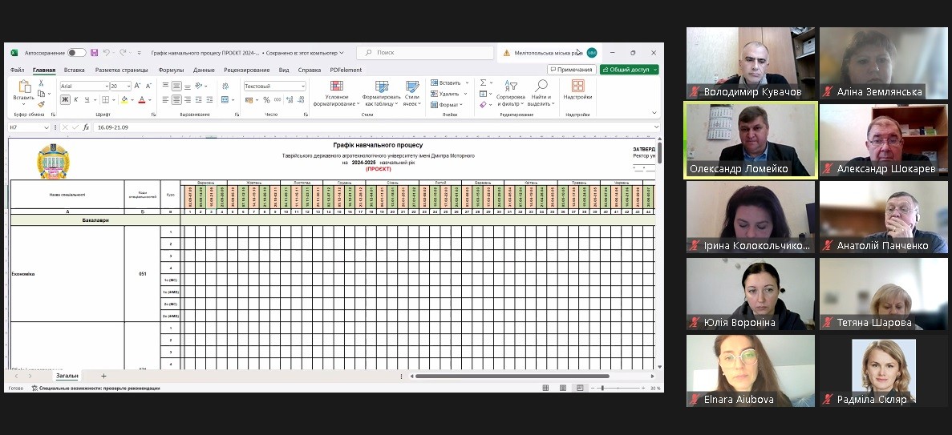Toggle Align Left horizontal alignment

166,99
